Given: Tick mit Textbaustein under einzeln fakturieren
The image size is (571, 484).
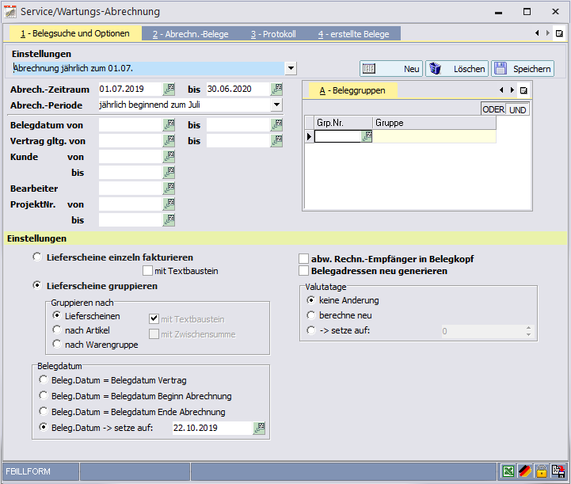Looking at the screenshot, I should [x=147, y=271].
